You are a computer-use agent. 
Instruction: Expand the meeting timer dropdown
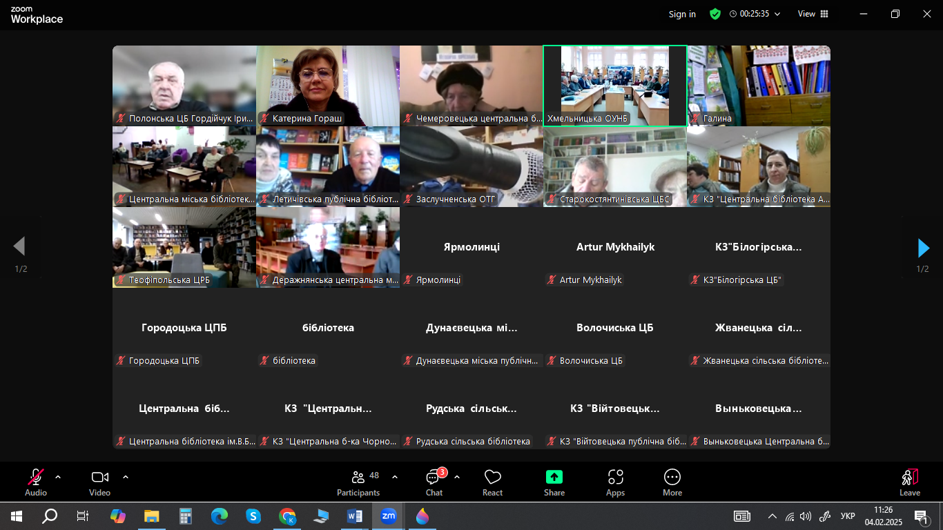pos(777,14)
